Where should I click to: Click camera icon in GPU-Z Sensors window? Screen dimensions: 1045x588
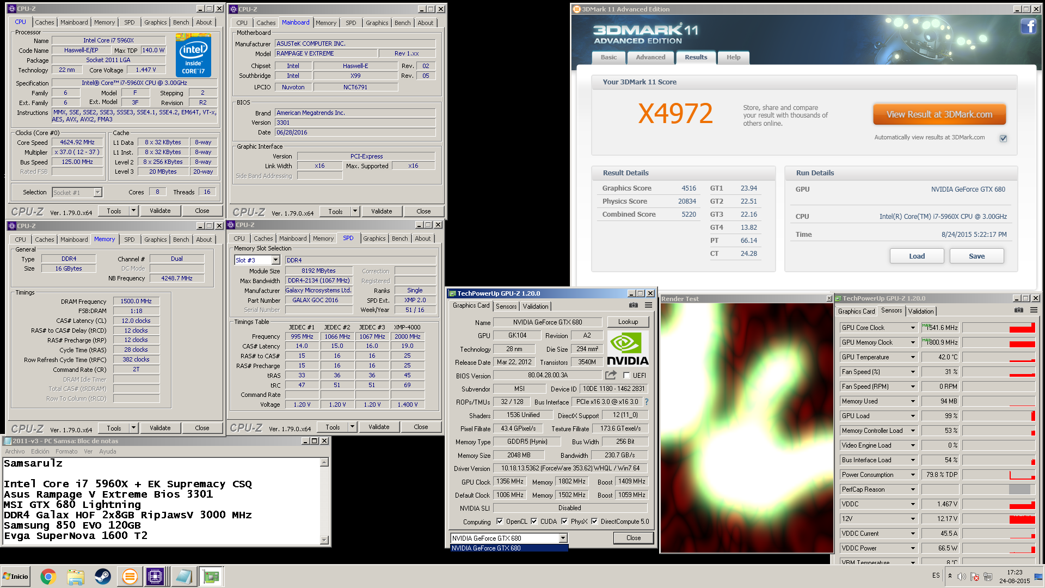point(1019,310)
